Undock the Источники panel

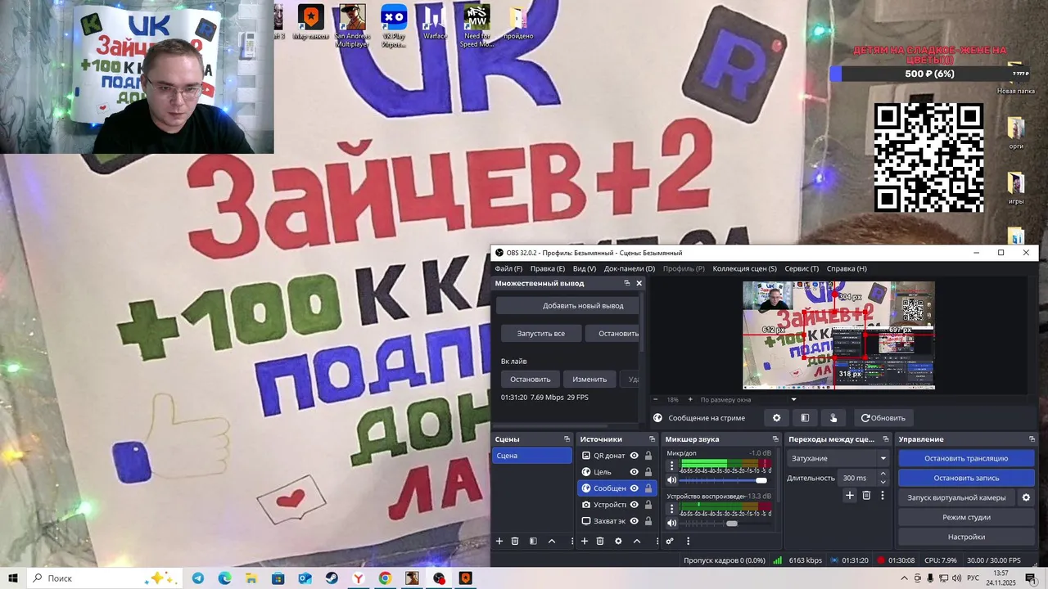(652, 439)
